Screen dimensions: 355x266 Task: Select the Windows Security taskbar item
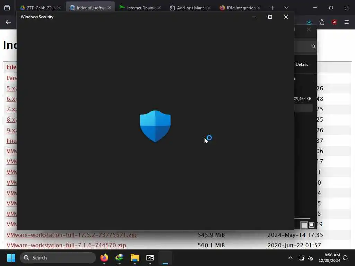165,258
